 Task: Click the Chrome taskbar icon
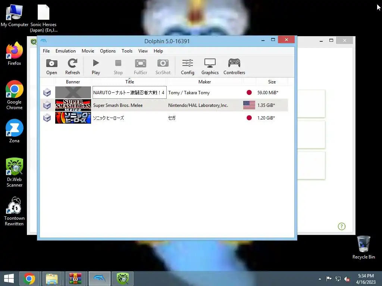[29, 279]
